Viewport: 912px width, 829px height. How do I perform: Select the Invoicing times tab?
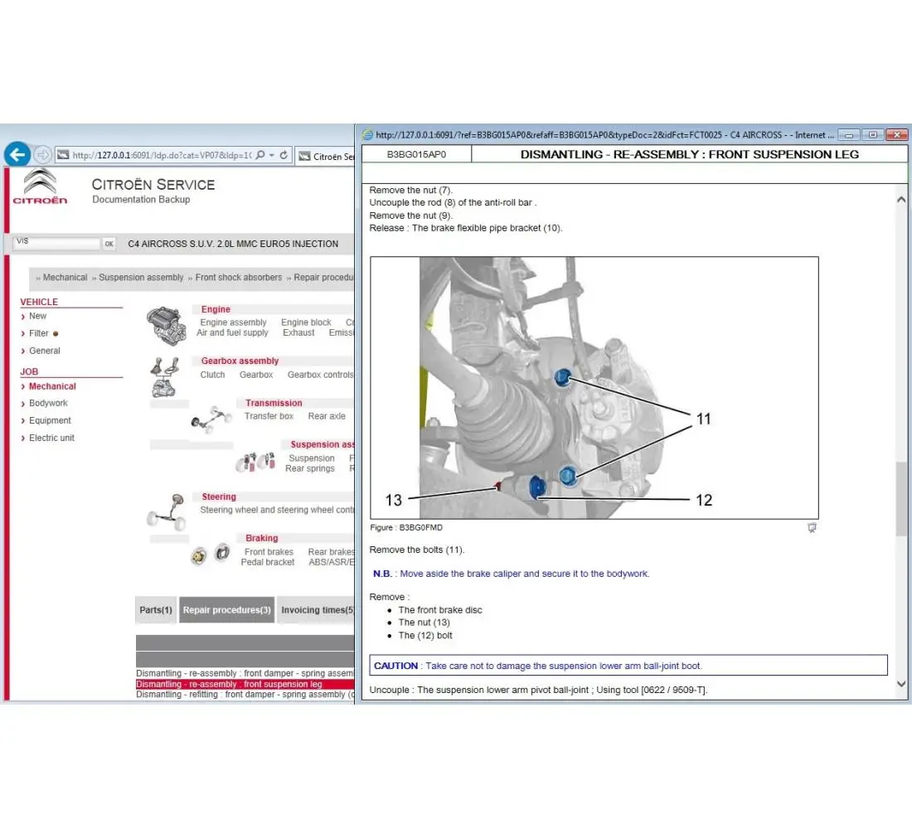coord(317,609)
